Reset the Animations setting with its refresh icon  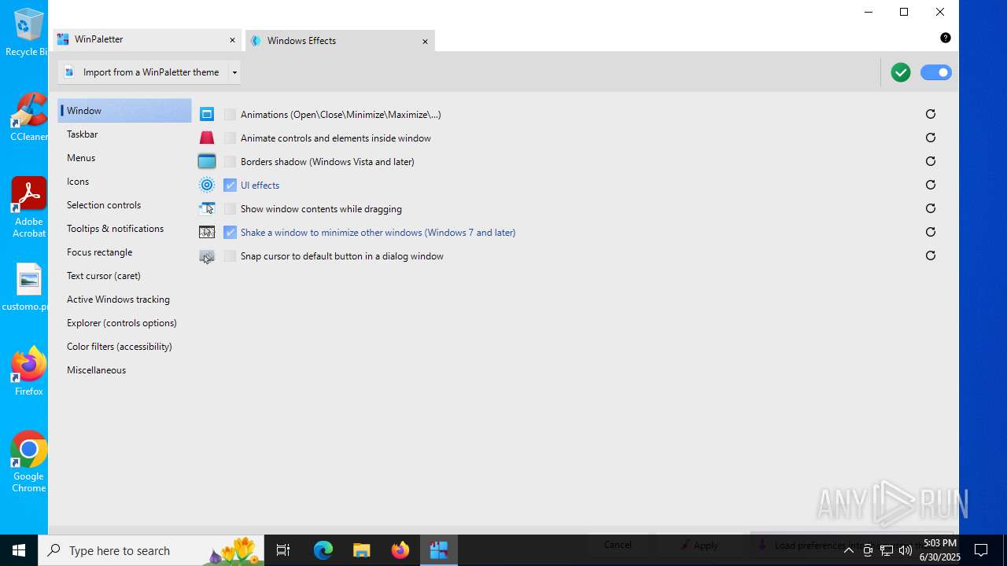931,114
